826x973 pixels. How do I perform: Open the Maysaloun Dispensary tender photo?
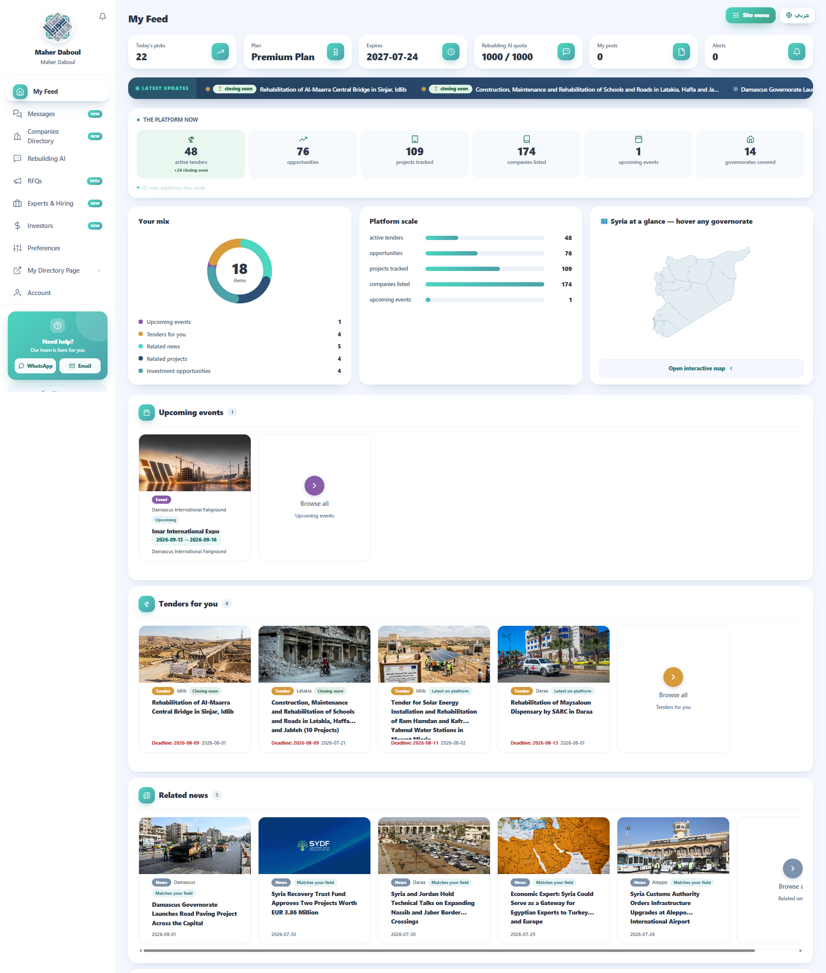554,655
